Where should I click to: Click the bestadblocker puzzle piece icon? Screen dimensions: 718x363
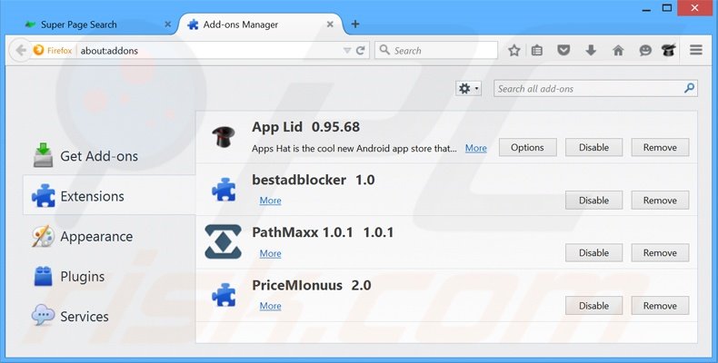(x=224, y=190)
